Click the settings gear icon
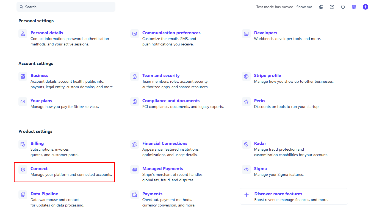The image size is (371, 221). click(354, 7)
